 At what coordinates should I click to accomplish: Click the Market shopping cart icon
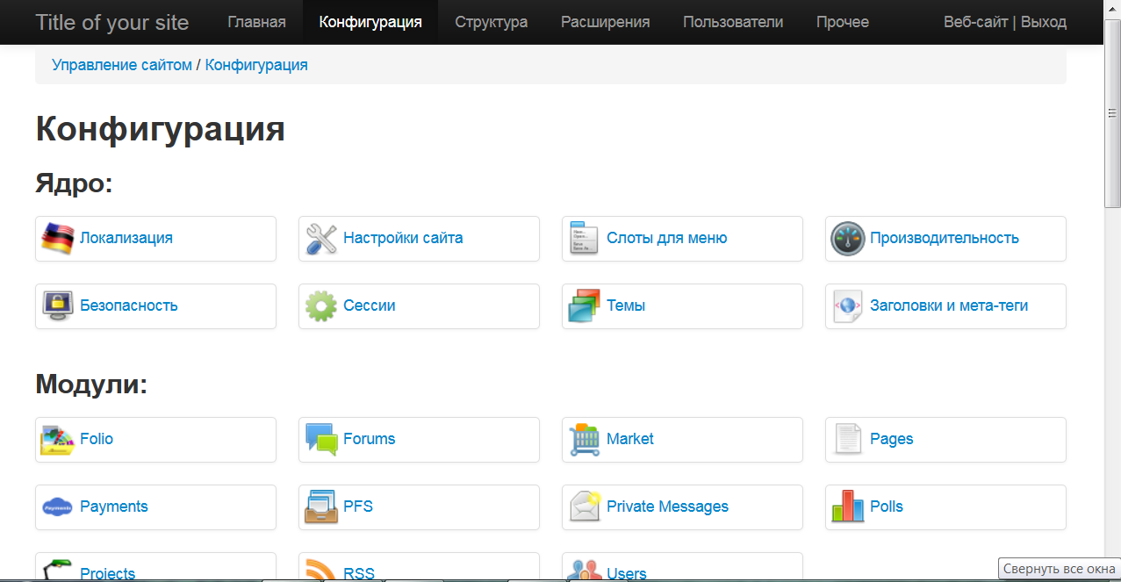coord(585,440)
